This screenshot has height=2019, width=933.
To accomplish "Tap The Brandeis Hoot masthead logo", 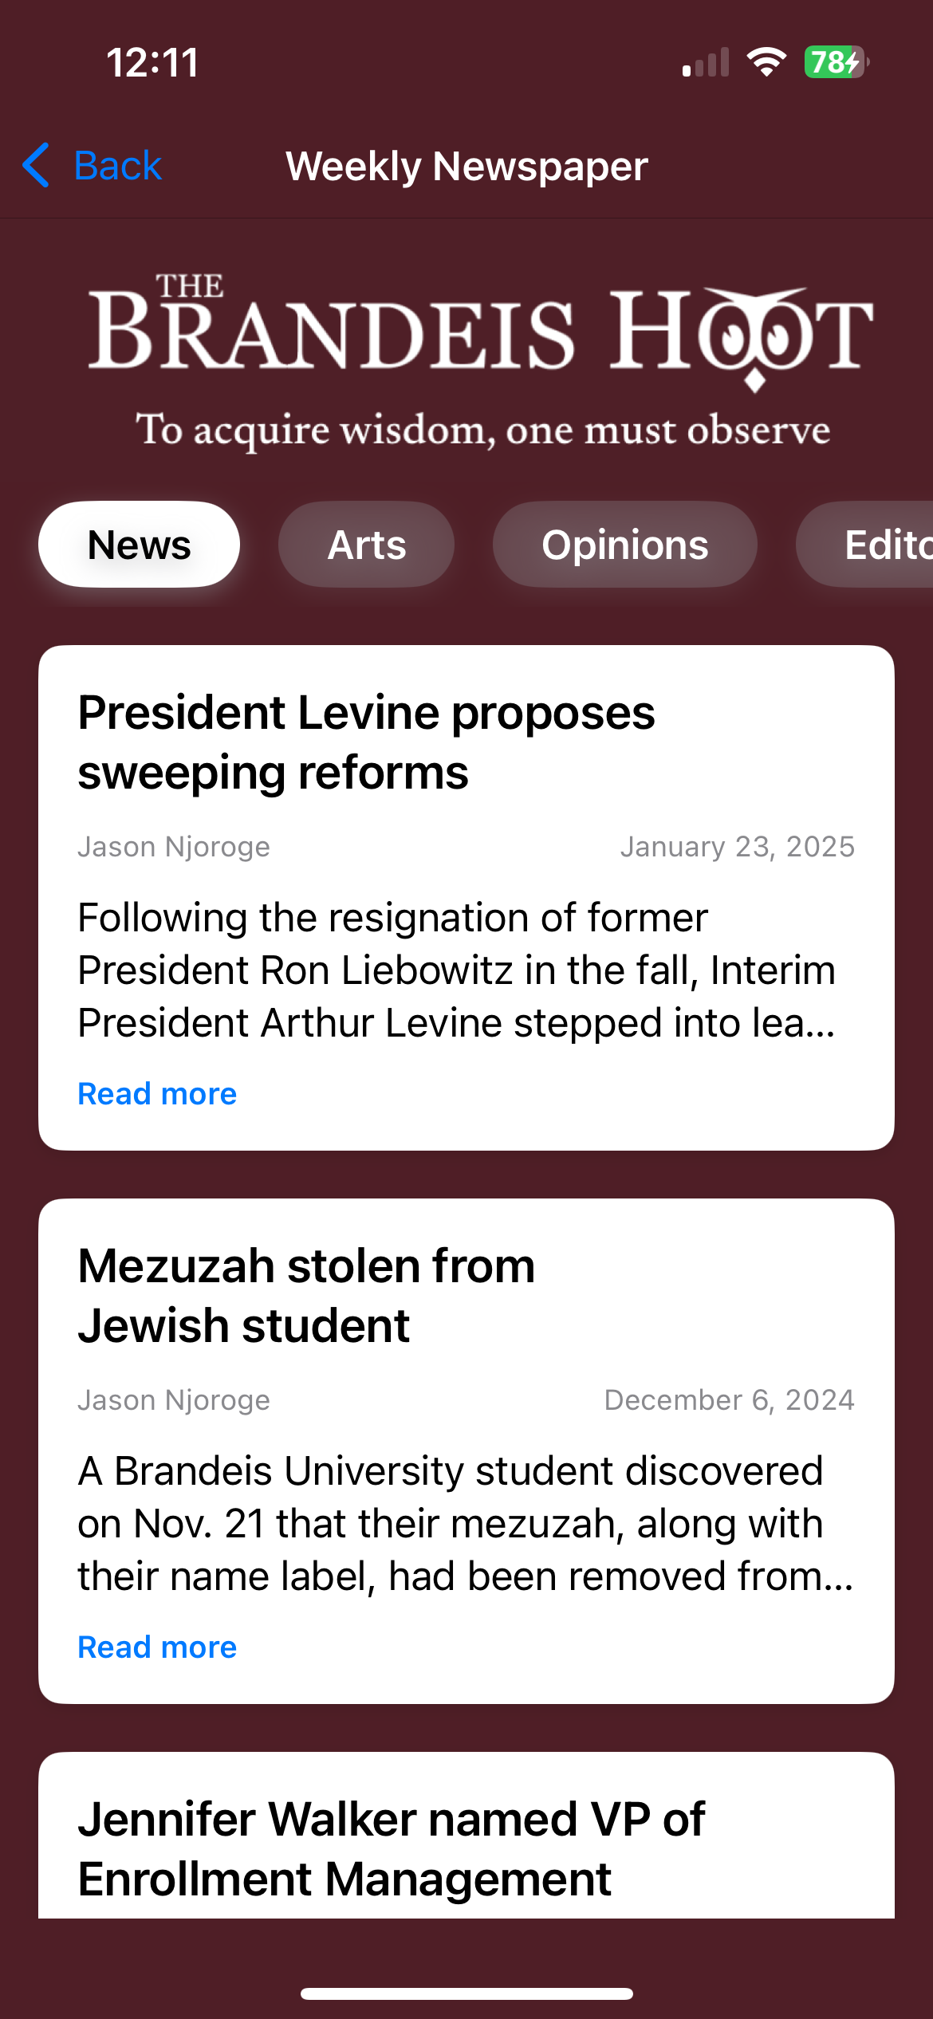I will click(x=481, y=360).
